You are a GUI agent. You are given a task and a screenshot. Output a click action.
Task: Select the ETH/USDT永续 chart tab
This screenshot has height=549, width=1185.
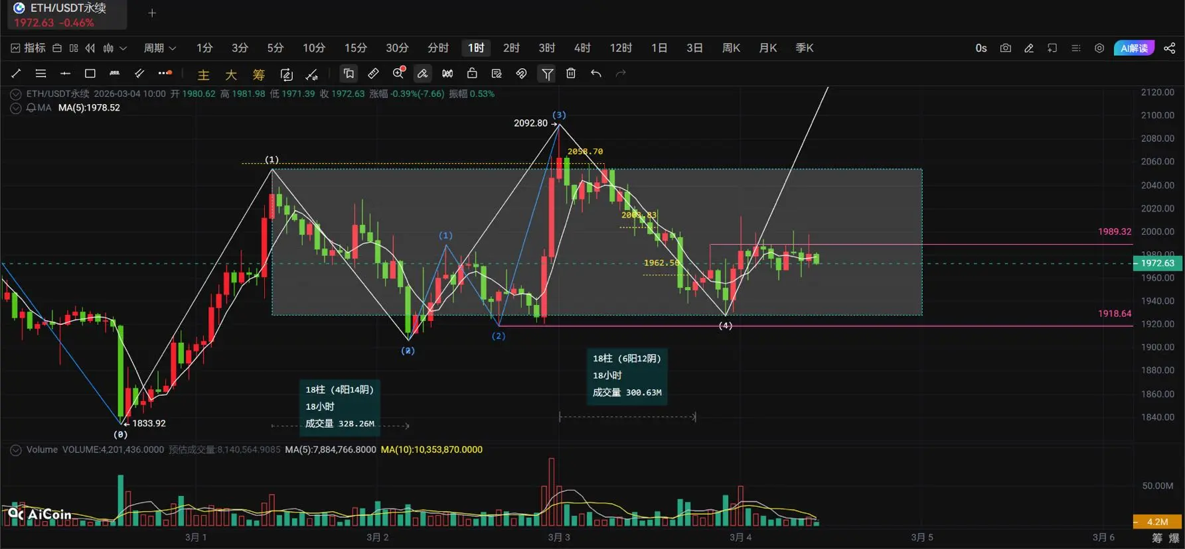[67, 15]
